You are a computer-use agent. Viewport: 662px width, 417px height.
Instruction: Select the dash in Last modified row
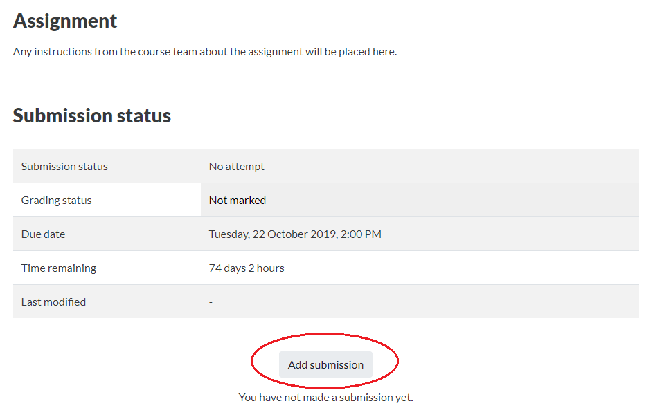click(211, 302)
